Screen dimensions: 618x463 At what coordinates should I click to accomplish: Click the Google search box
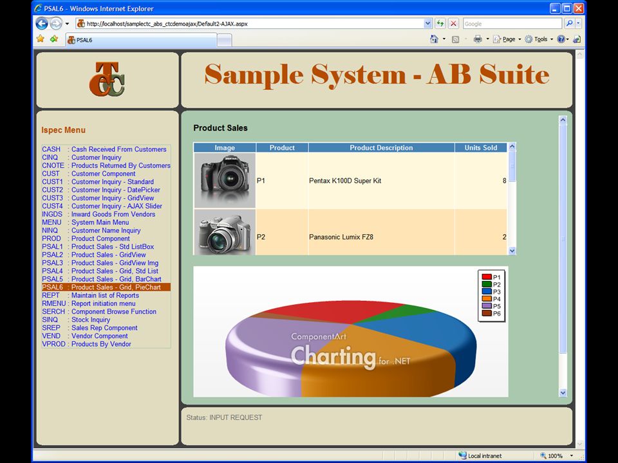click(x=512, y=24)
